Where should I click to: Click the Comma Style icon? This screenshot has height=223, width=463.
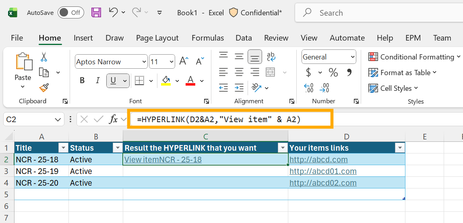pos(349,72)
